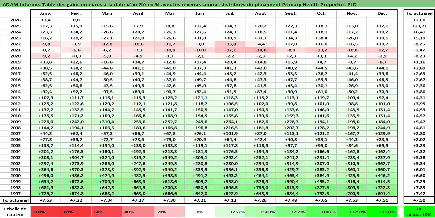The height and width of the screenshot is (218, 435).
Task: Select the bottom 'Tx. actuariel' row label
Action: 15,200
